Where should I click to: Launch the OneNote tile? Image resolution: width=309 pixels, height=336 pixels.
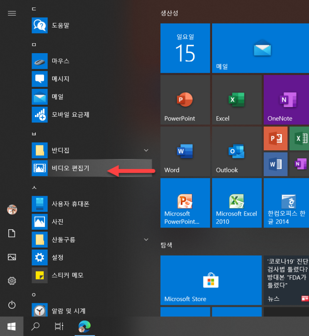[286, 100]
